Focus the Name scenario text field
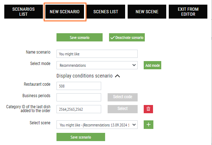 97,54
